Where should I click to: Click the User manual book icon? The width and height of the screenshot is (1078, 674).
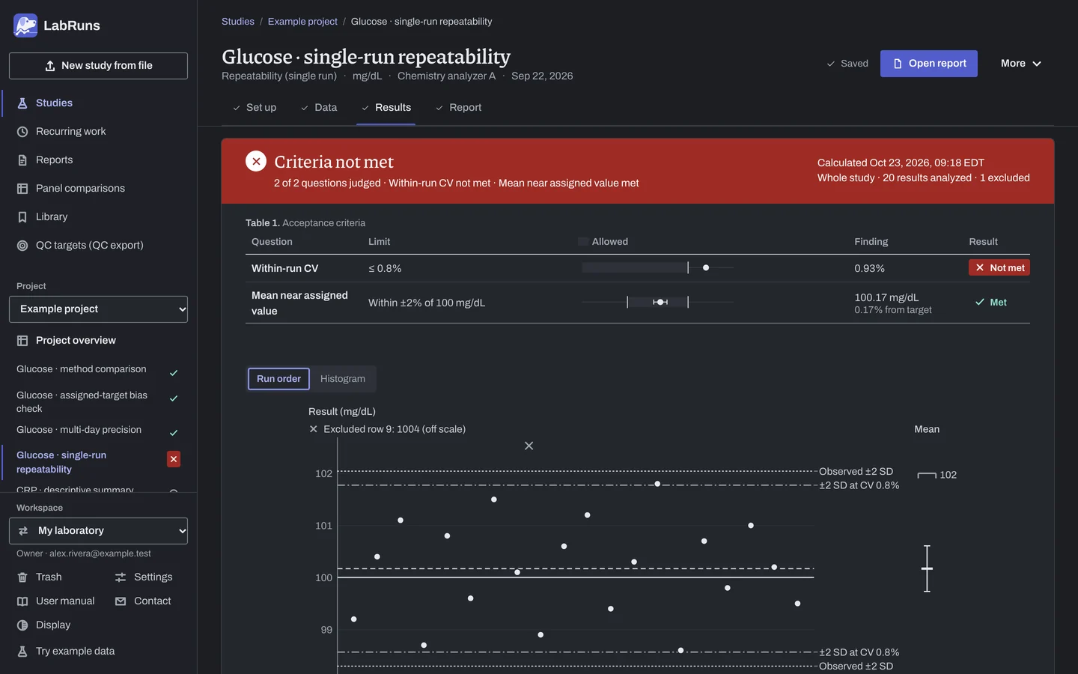22,601
